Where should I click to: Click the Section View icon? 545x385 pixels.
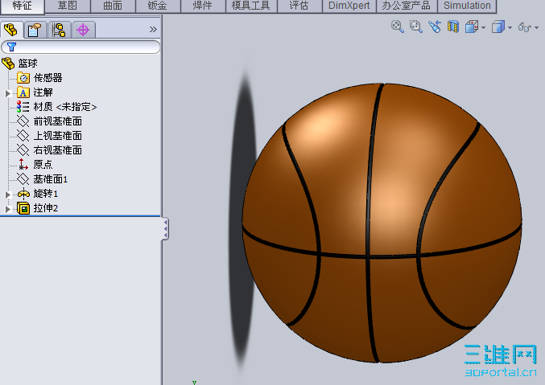(x=453, y=27)
